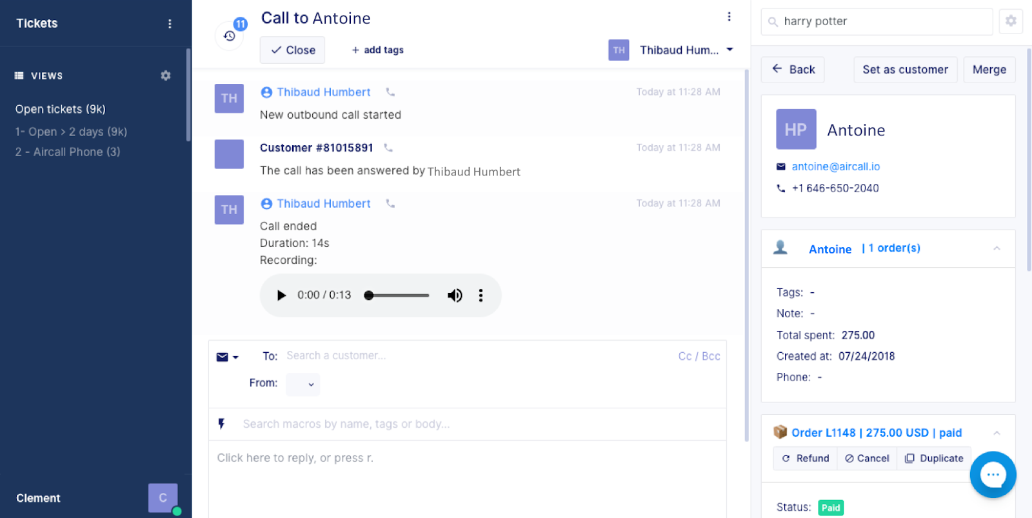The image size is (1032, 518).
Task: Click the Views settings gear icon
Action: [x=166, y=75]
